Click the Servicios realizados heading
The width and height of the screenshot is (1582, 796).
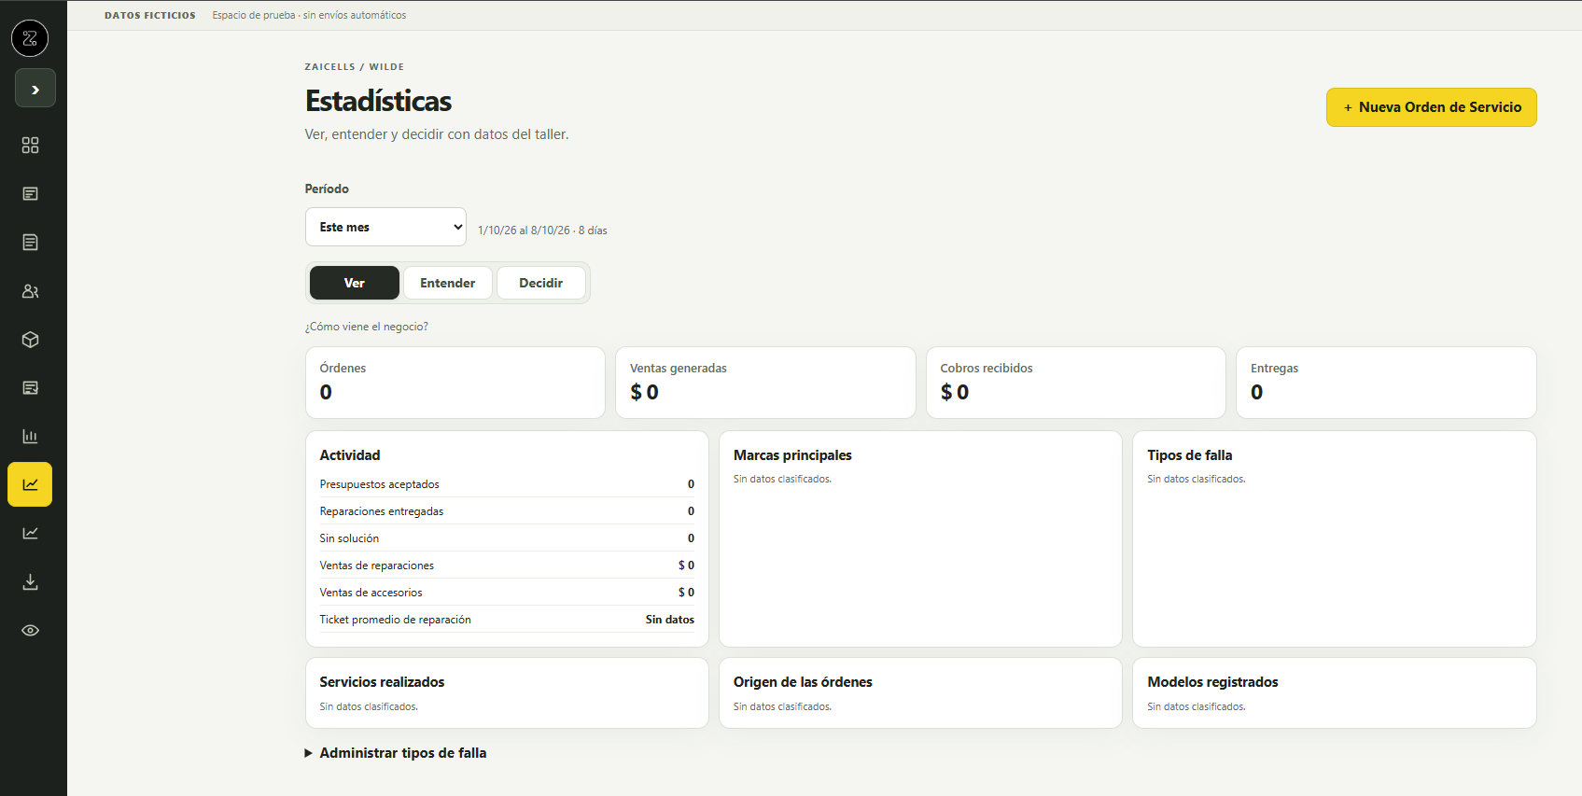[x=382, y=682]
